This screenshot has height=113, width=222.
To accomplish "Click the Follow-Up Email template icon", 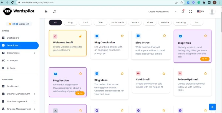I will [x=180, y=73].
